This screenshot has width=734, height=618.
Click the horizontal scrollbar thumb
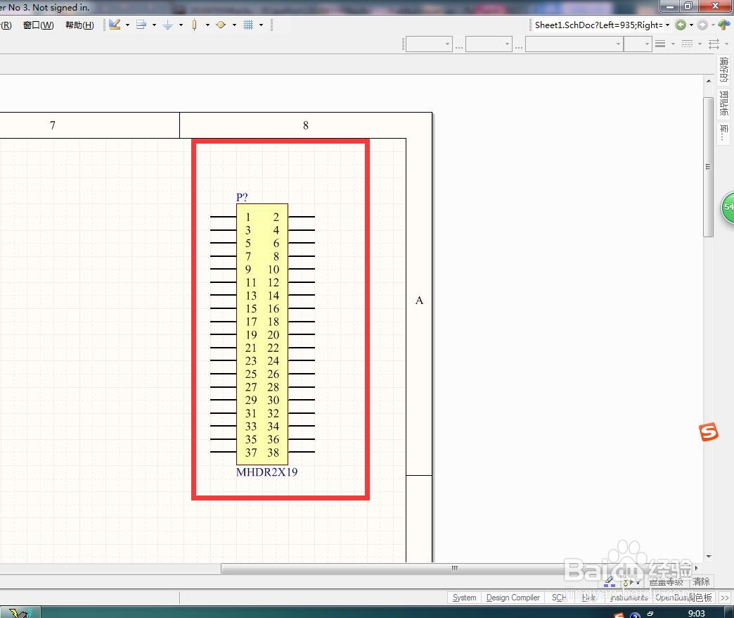click(455, 568)
